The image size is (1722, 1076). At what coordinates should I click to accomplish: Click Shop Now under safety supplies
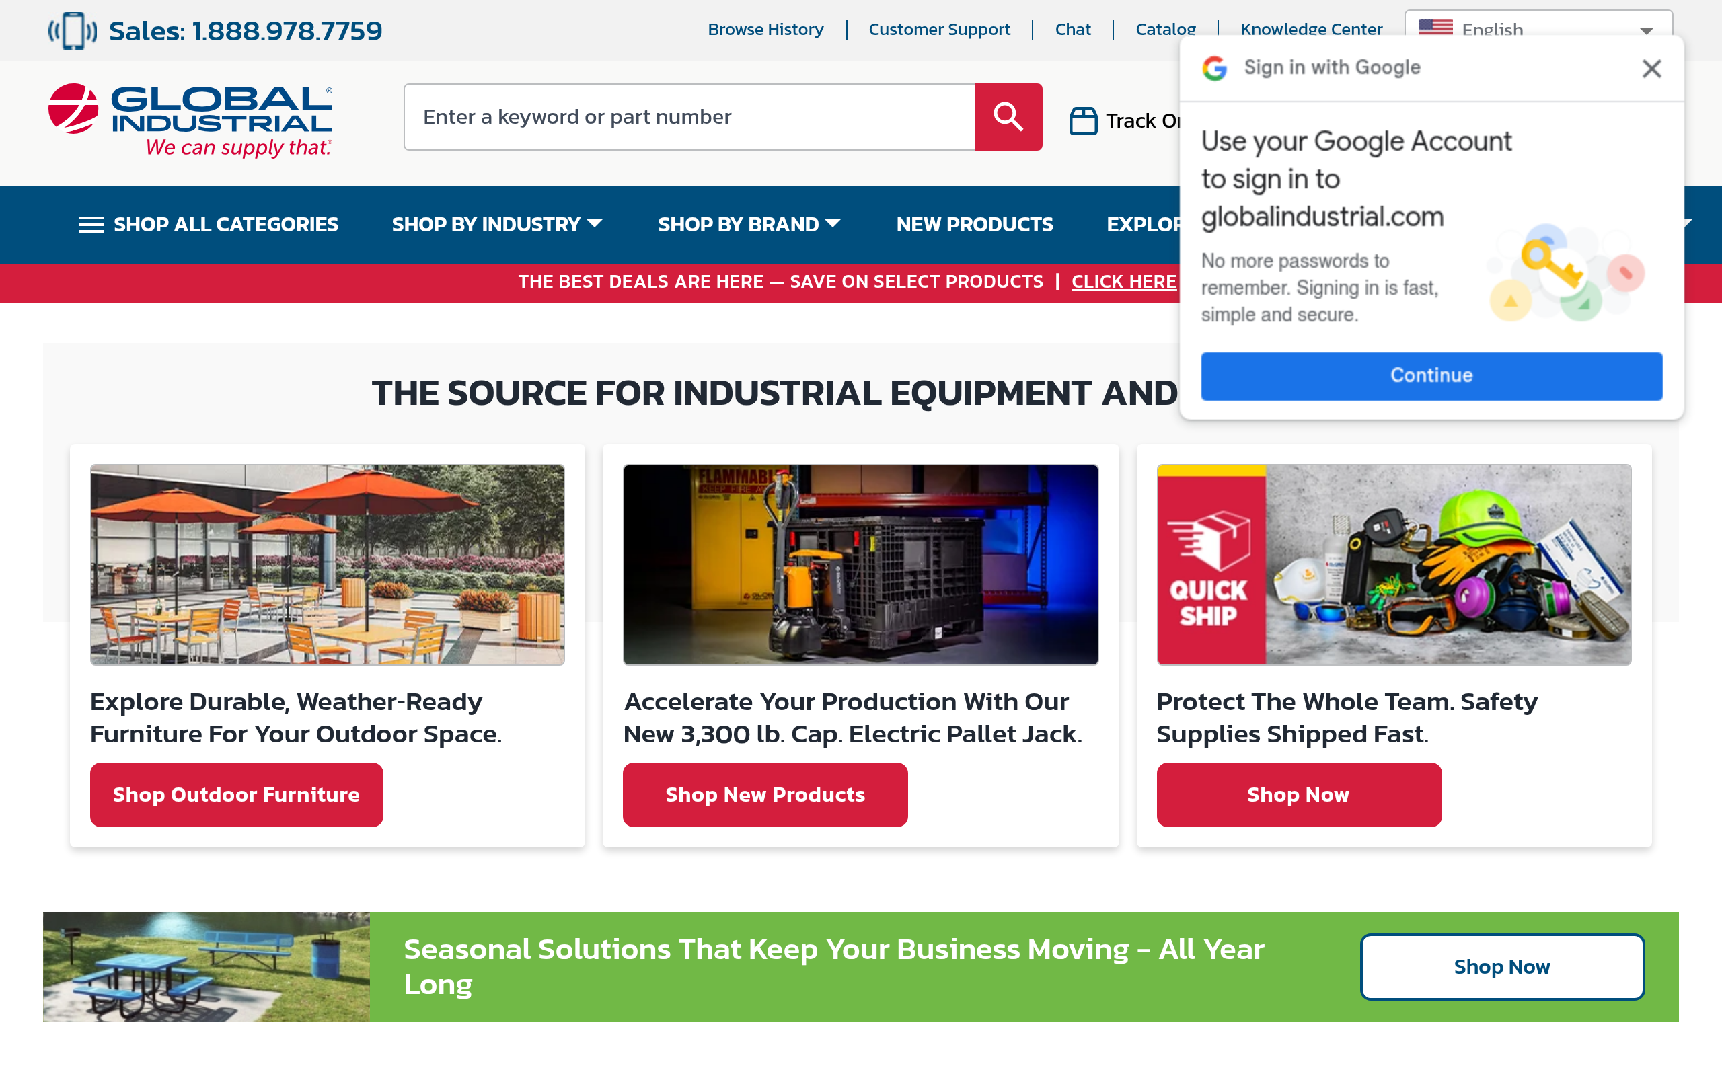point(1299,794)
